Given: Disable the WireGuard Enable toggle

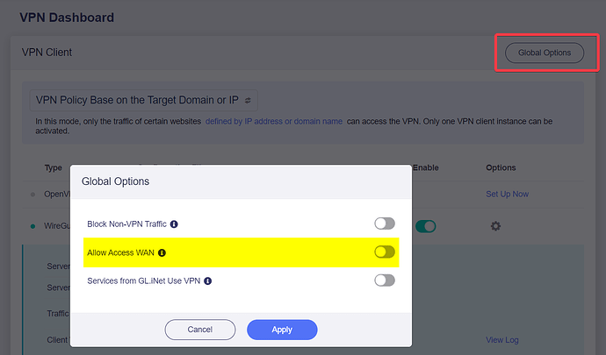Looking at the screenshot, I should click(426, 226).
